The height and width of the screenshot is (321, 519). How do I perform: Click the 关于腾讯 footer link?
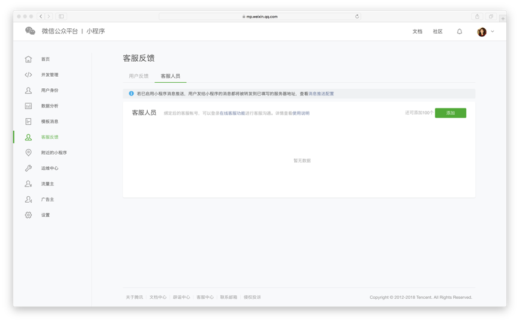(135, 297)
